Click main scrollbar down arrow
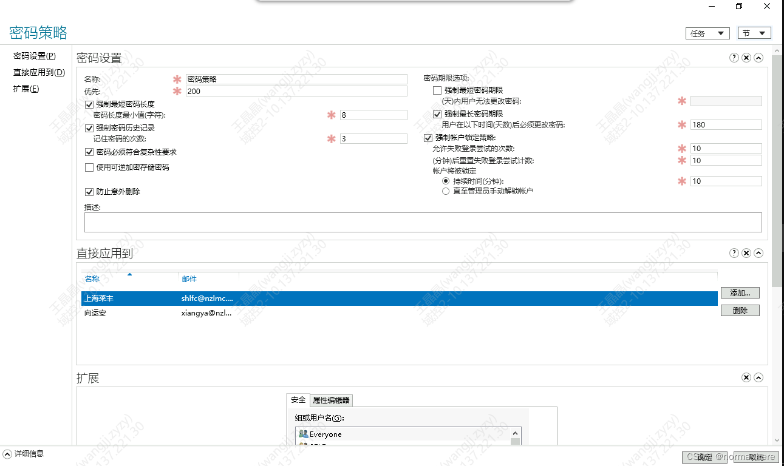The height and width of the screenshot is (466, 784). 777,441
